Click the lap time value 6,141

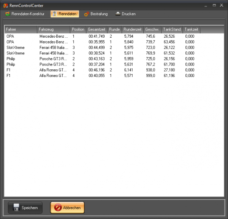(x=128, y=70)
